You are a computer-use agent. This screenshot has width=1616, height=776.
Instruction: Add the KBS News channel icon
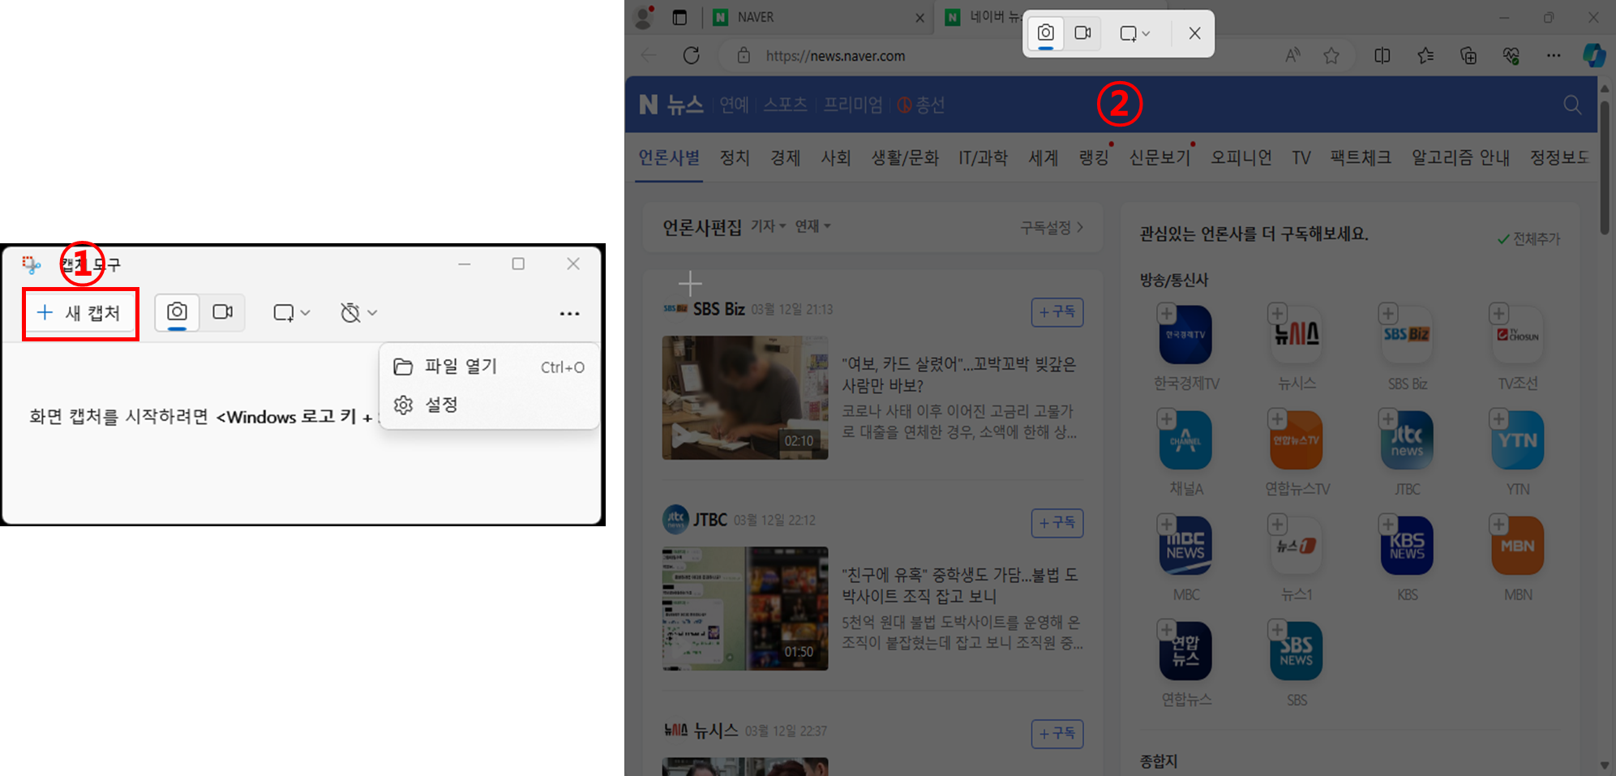click(1407, 545)
